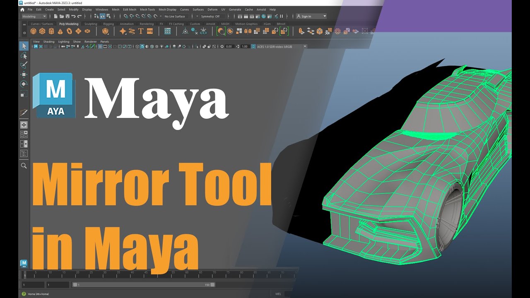Viewport: 530px width, 298px height.
Task: Open the Content Browser shelf icon
Action: tap(168, 31)
